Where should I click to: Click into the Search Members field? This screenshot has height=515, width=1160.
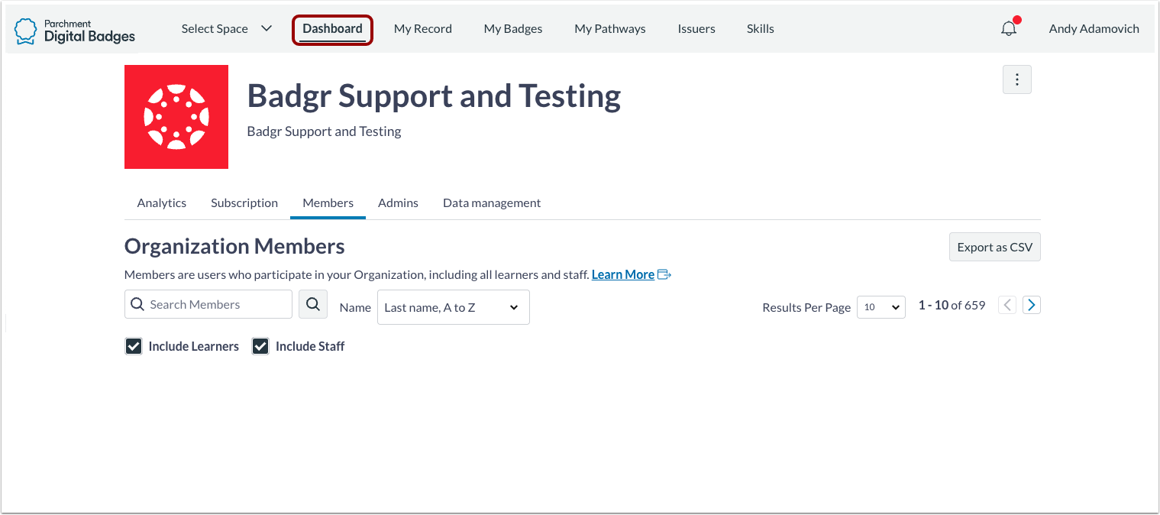pos(208,304)
